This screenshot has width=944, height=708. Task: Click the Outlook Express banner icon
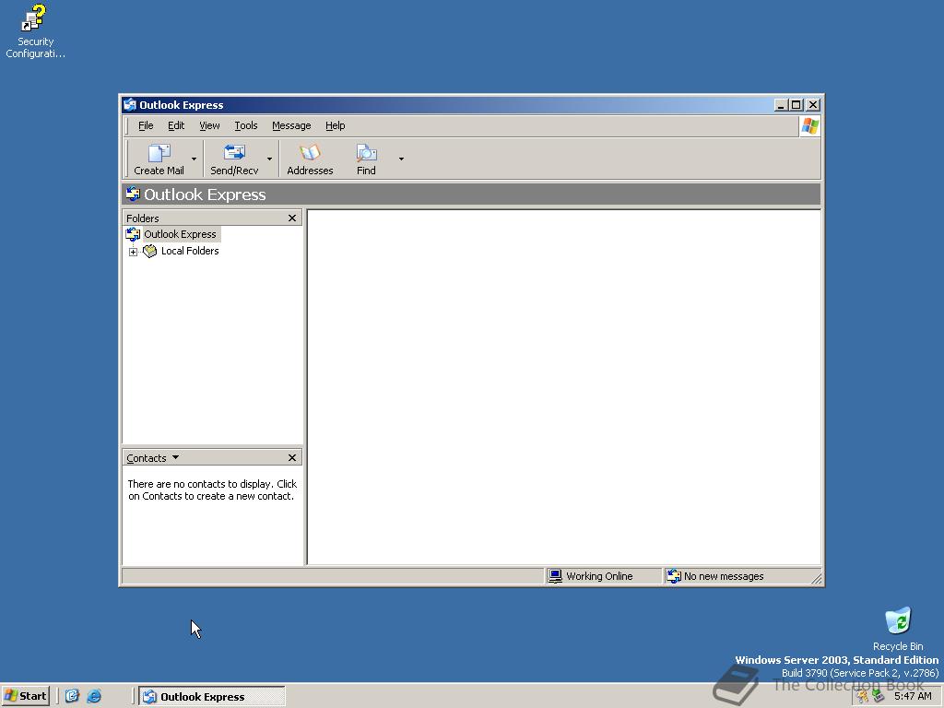click(133, 194)
